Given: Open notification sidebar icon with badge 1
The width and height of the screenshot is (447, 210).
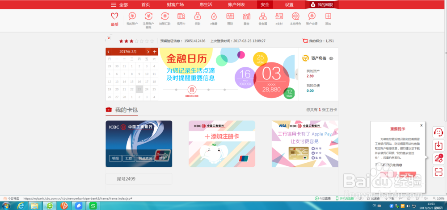Looking at the screenshot, I should pos(439,159).
